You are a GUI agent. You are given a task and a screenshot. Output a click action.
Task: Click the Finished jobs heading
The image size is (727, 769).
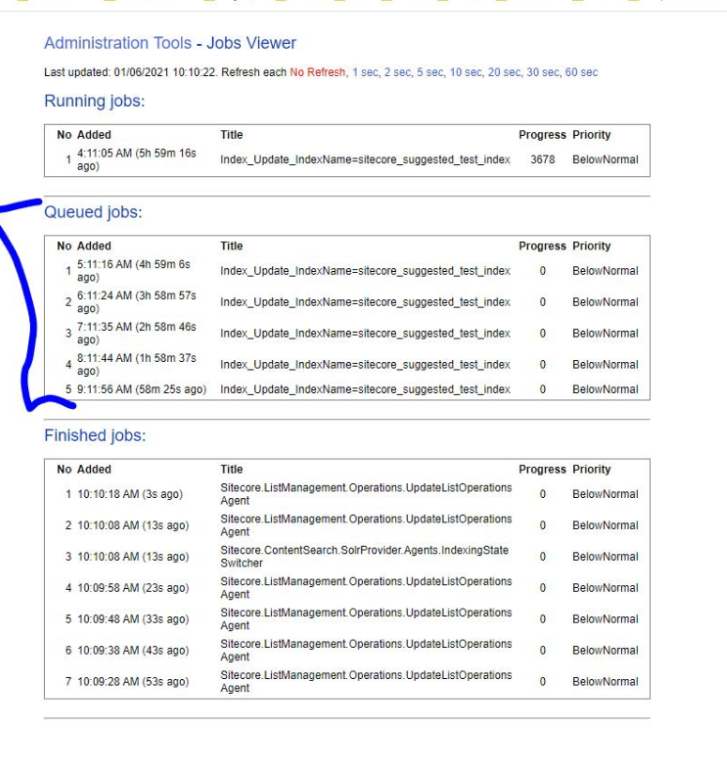[95, 436]
